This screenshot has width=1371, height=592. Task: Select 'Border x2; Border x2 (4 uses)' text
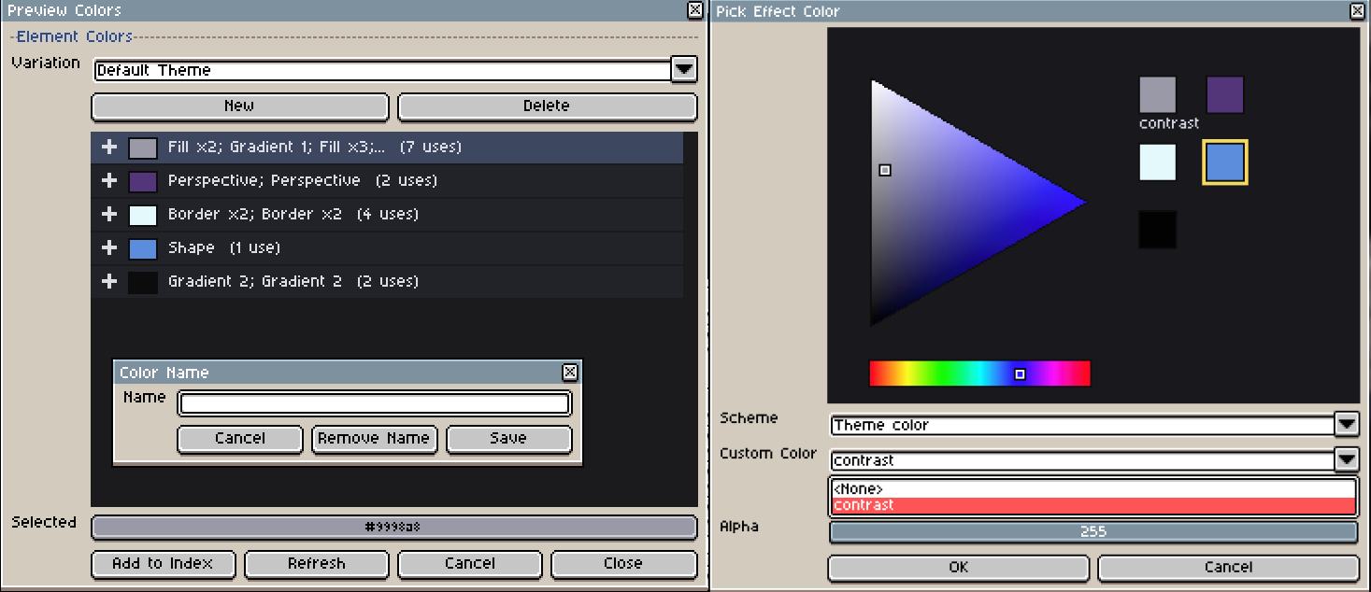coord(293,214)
